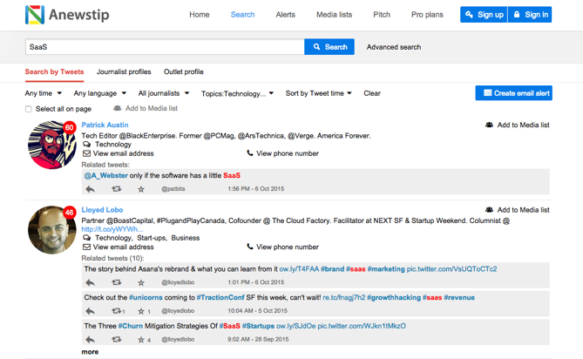Check the Select all on page box
This screenshot has width=583, height=359.
29,109
